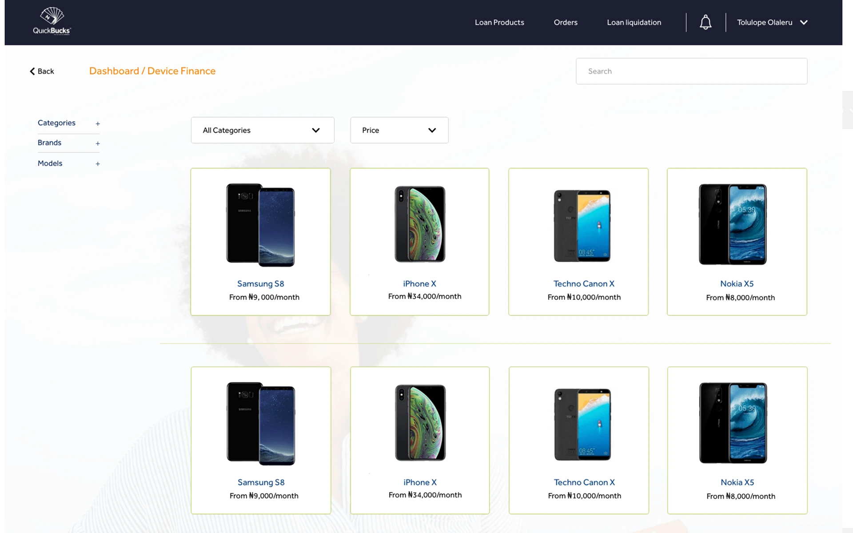Select Models sidebar label
The image size is (853, 533).
(50, 163)
